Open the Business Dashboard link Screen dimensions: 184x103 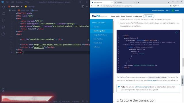158,11
